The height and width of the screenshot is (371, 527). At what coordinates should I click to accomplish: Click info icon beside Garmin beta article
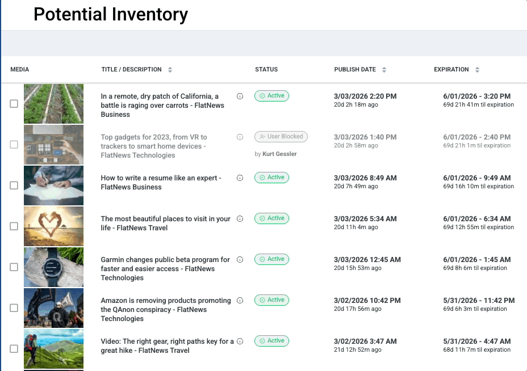point(240,260)
